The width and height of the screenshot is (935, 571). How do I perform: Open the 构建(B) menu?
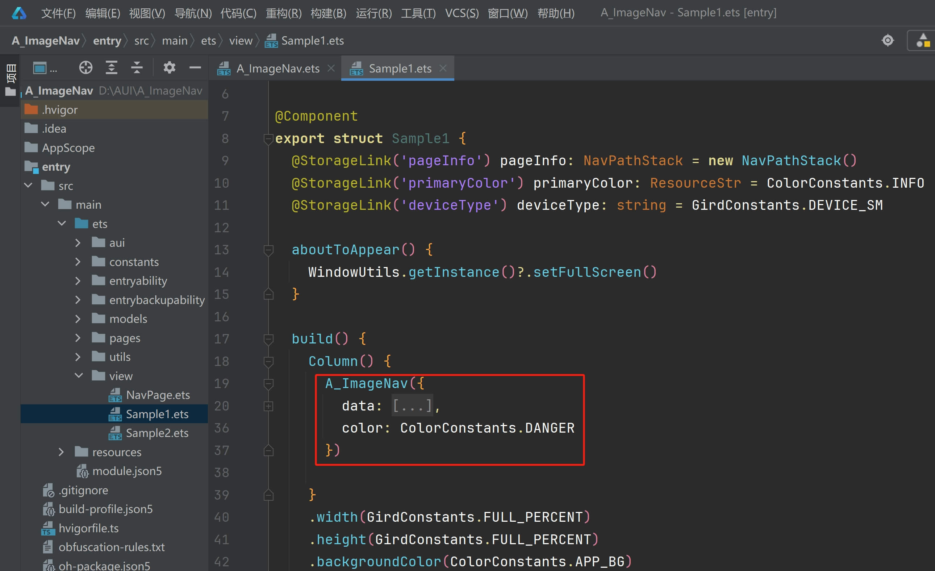point(328,13)
